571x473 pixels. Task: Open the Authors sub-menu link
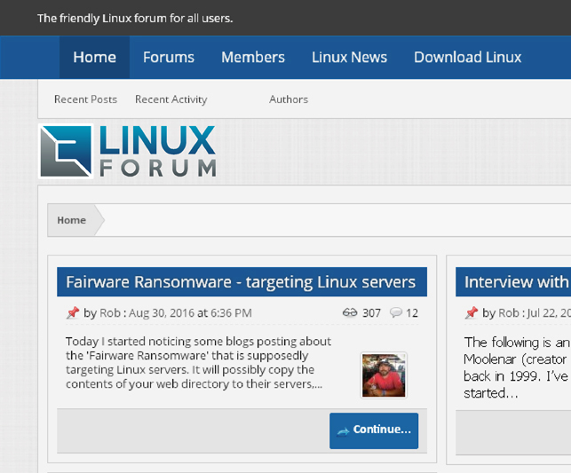(289, 99)
